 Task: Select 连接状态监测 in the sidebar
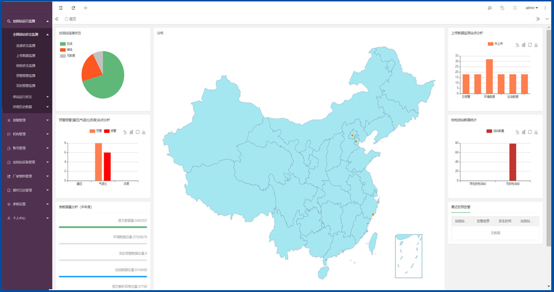25,46
